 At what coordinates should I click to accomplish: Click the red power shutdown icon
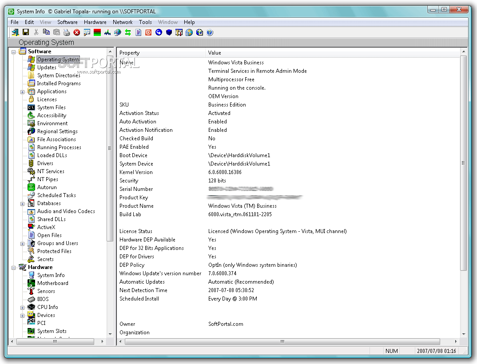click(x=148, y=32)
